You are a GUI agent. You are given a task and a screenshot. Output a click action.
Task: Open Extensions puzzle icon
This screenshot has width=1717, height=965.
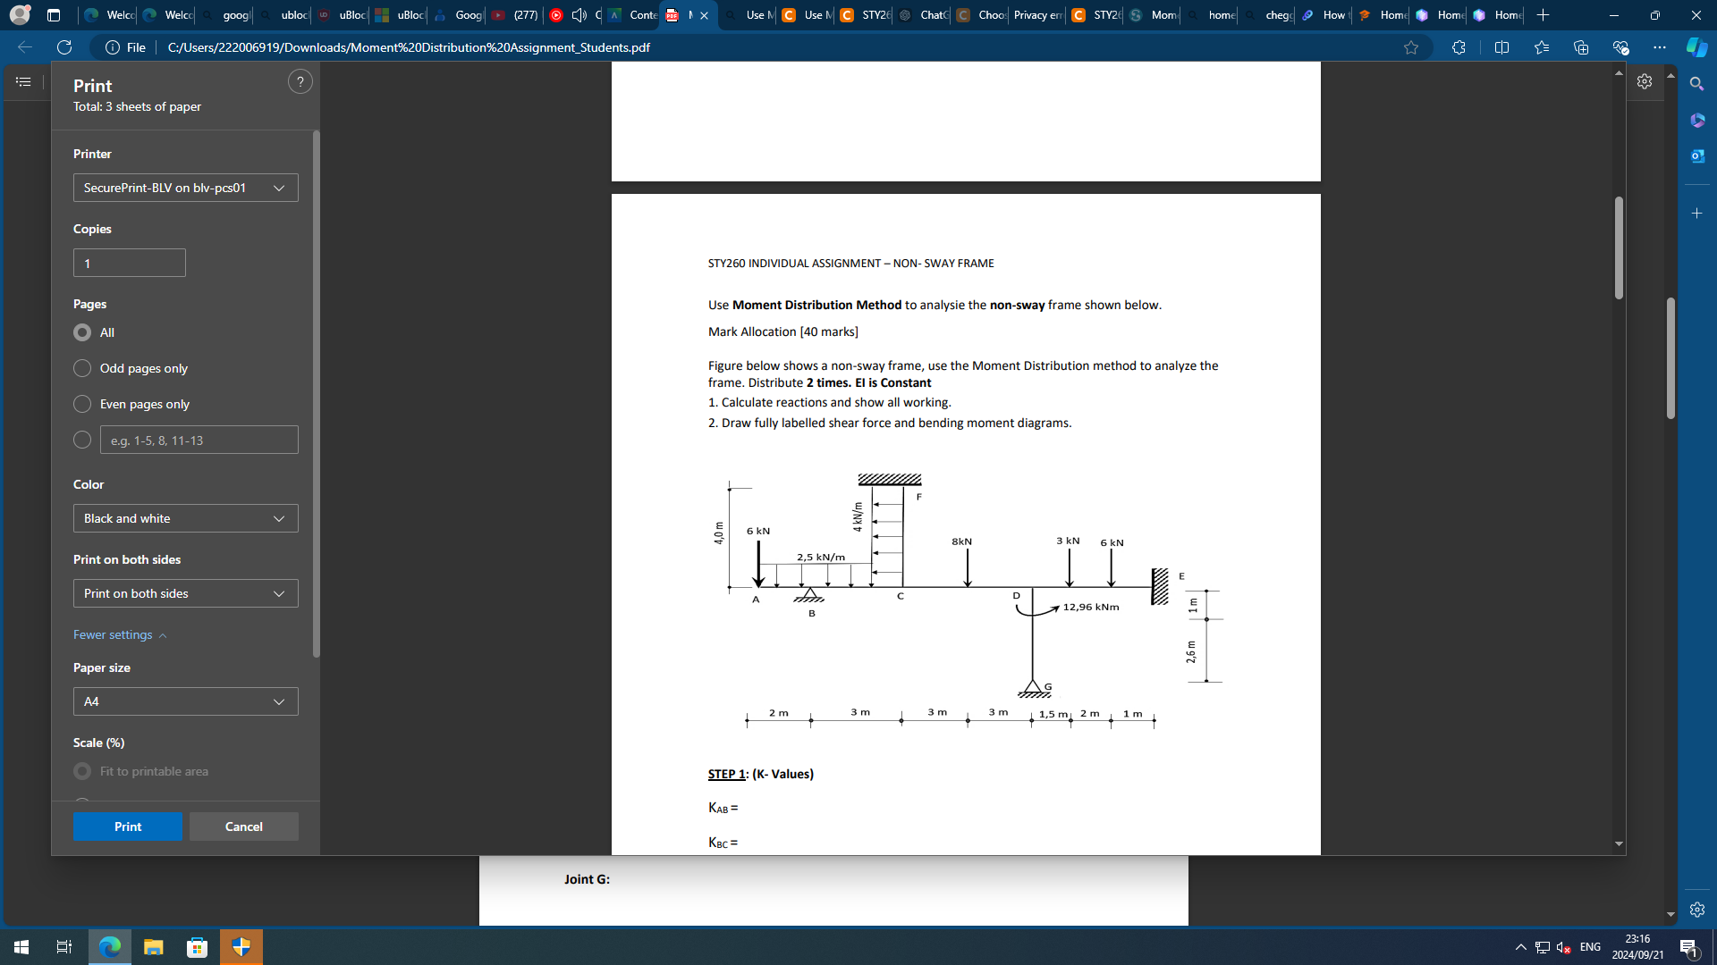click(1459, 47)
